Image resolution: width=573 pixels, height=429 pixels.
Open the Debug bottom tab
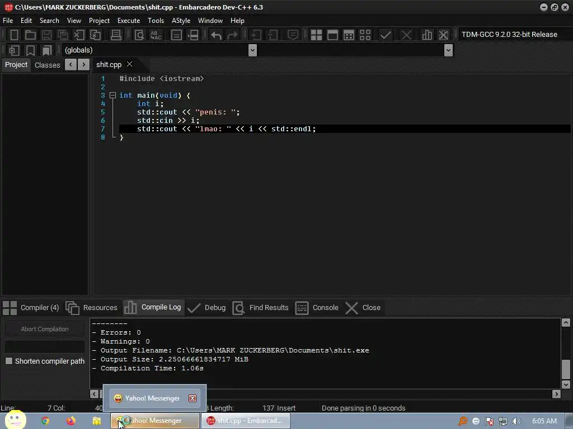[207, 308]
